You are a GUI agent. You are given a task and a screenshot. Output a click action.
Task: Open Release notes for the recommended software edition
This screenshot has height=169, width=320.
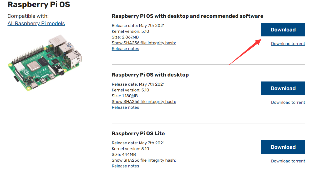(x=125, y=49)
